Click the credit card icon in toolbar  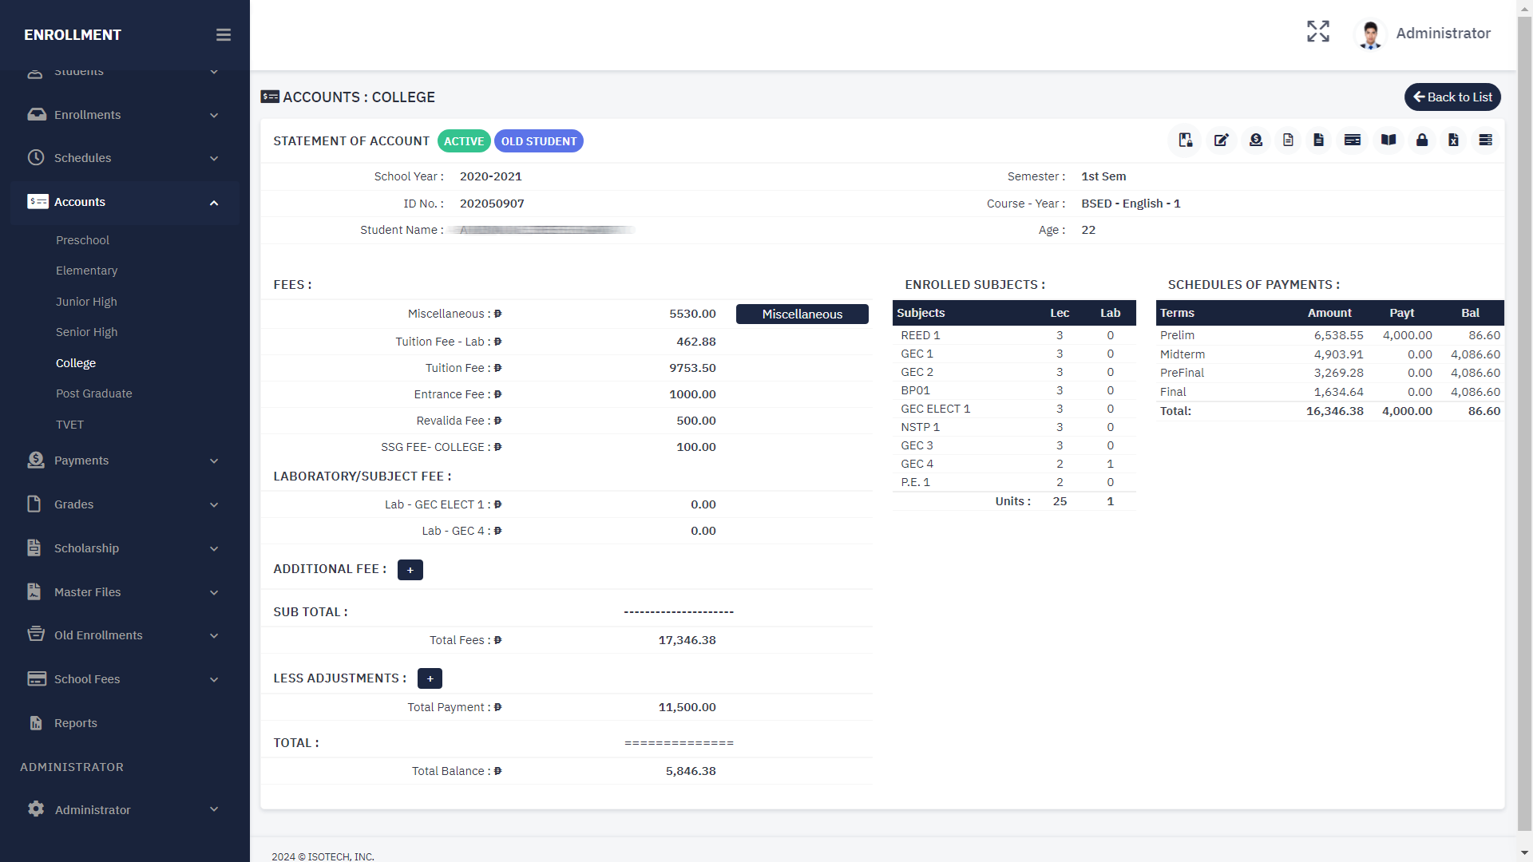1353,140
